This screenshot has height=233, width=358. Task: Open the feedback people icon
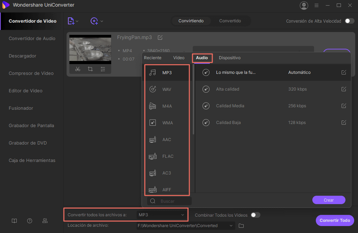45,221
